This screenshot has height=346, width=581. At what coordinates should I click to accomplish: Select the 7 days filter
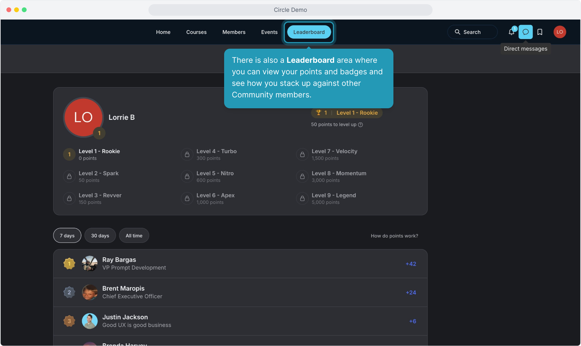coord(67,235)
